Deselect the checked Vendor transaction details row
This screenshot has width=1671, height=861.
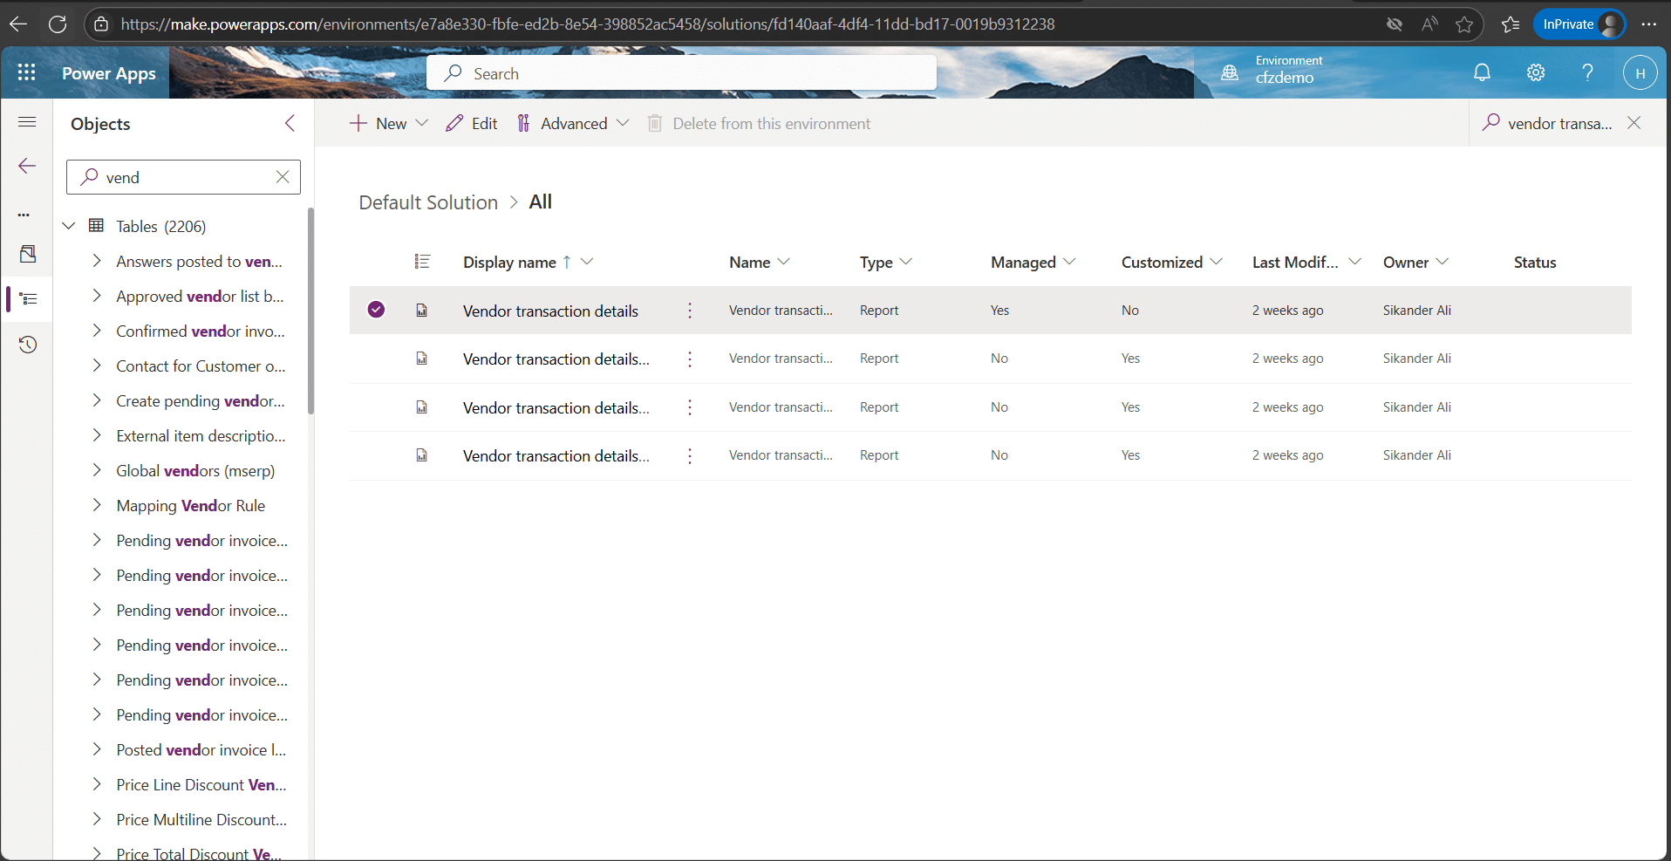point(376,310)
